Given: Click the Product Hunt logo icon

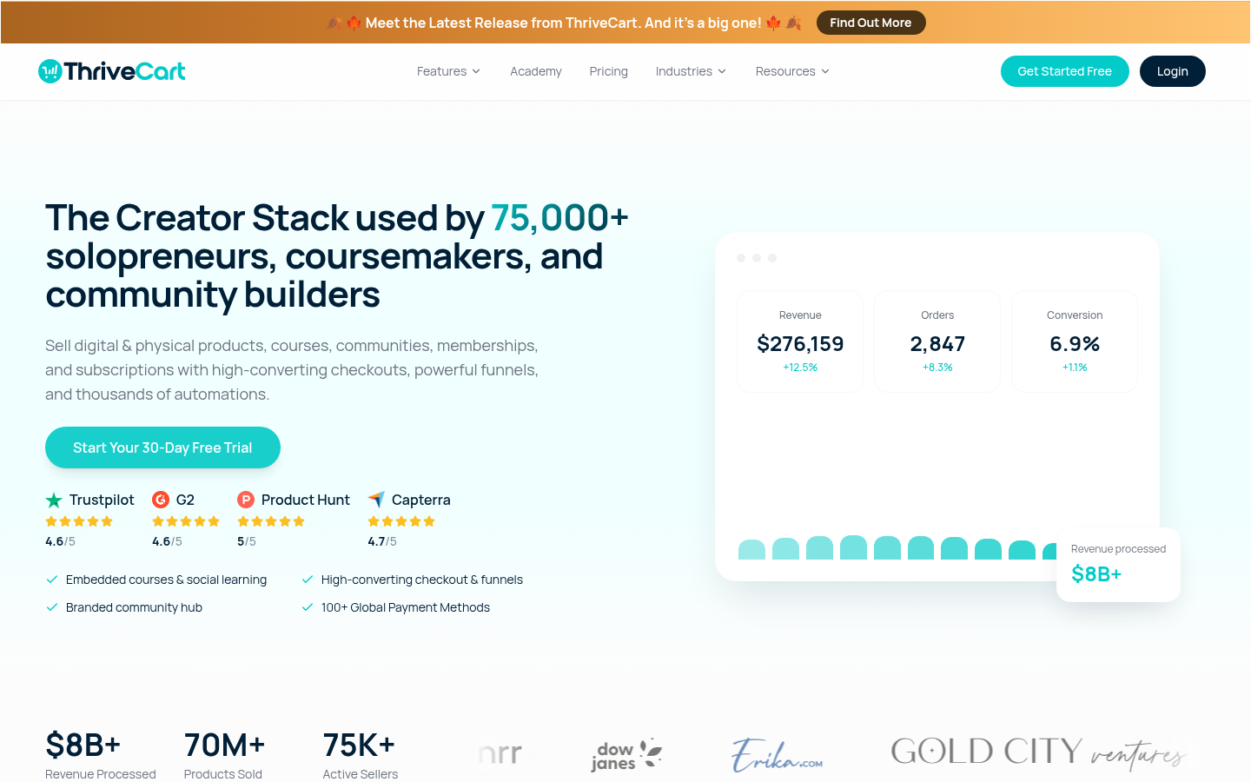Looking at the screenshot, I should [246, 500].
